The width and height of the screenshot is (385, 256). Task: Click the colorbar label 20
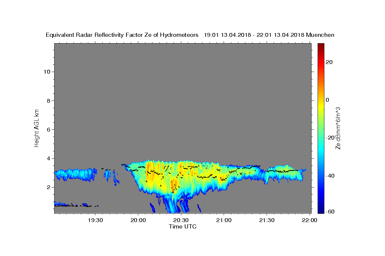point(329,62)
